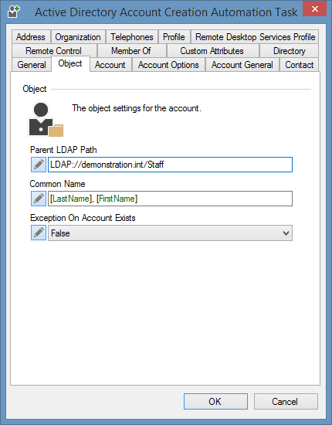Screen dimensions: 332x425
Task: Open the Telephones tab
Action: coord(132,37)
